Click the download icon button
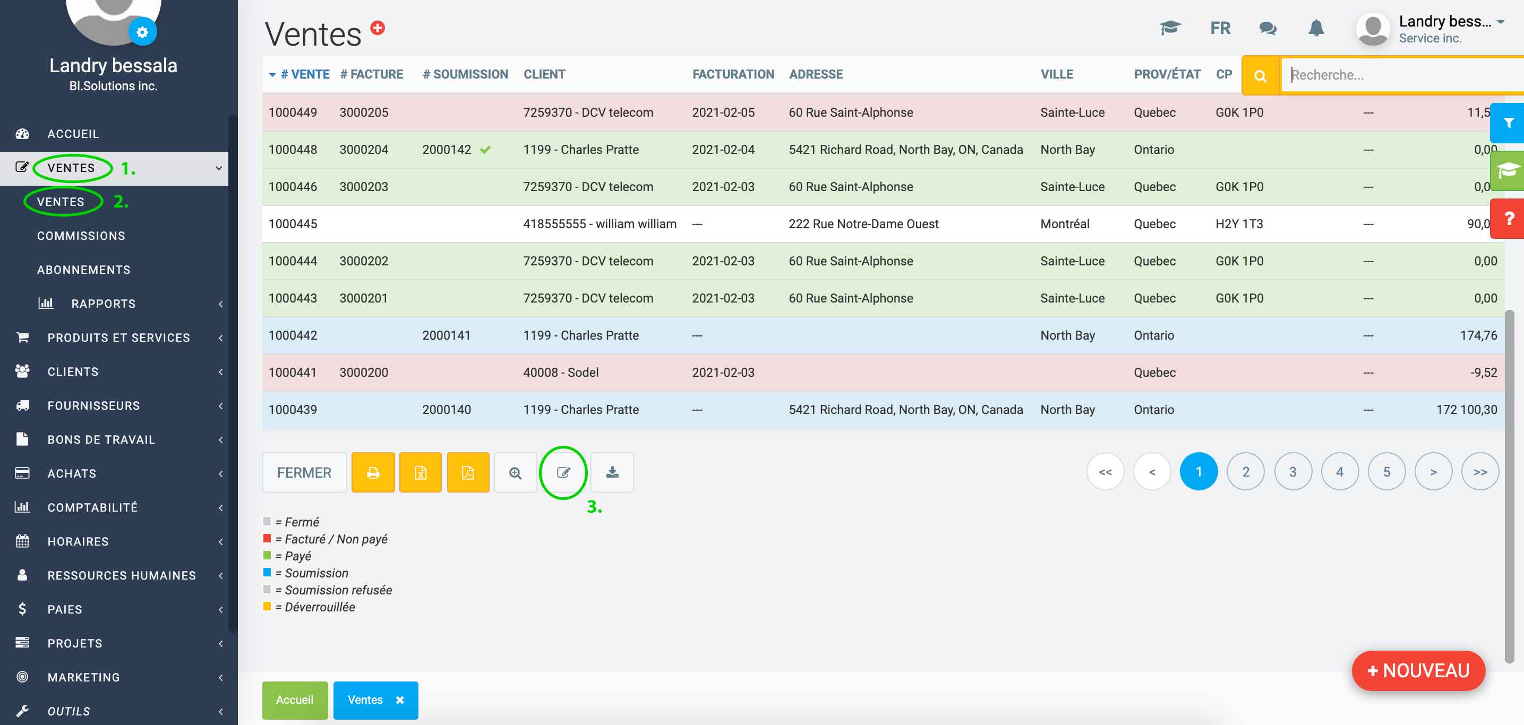The width and height of the screenshot is (1524, 725). pyautogui.click(x=612, y=472)
